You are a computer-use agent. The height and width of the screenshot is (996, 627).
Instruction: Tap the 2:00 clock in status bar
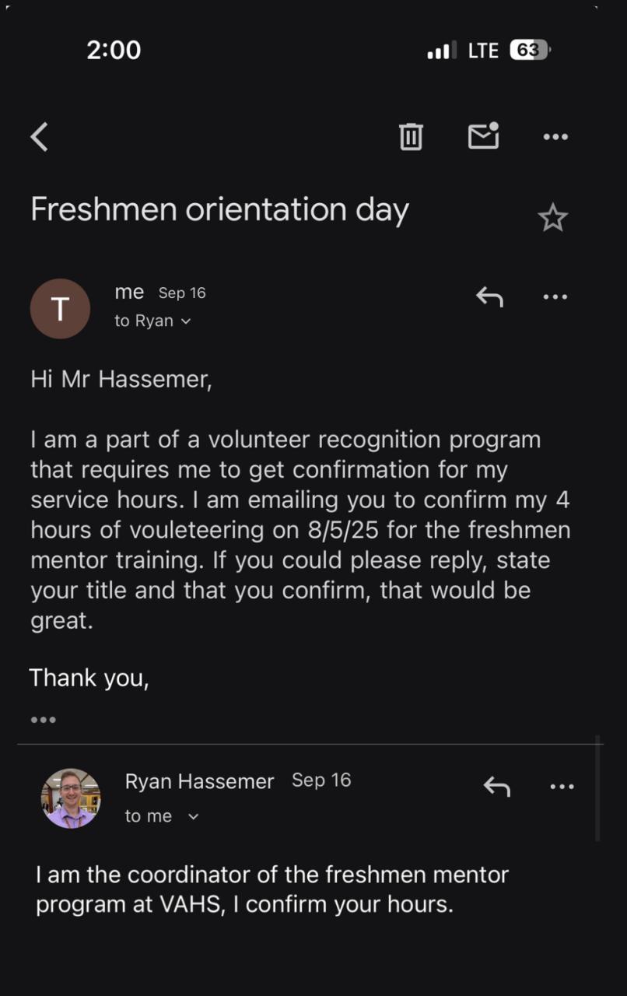114,51
